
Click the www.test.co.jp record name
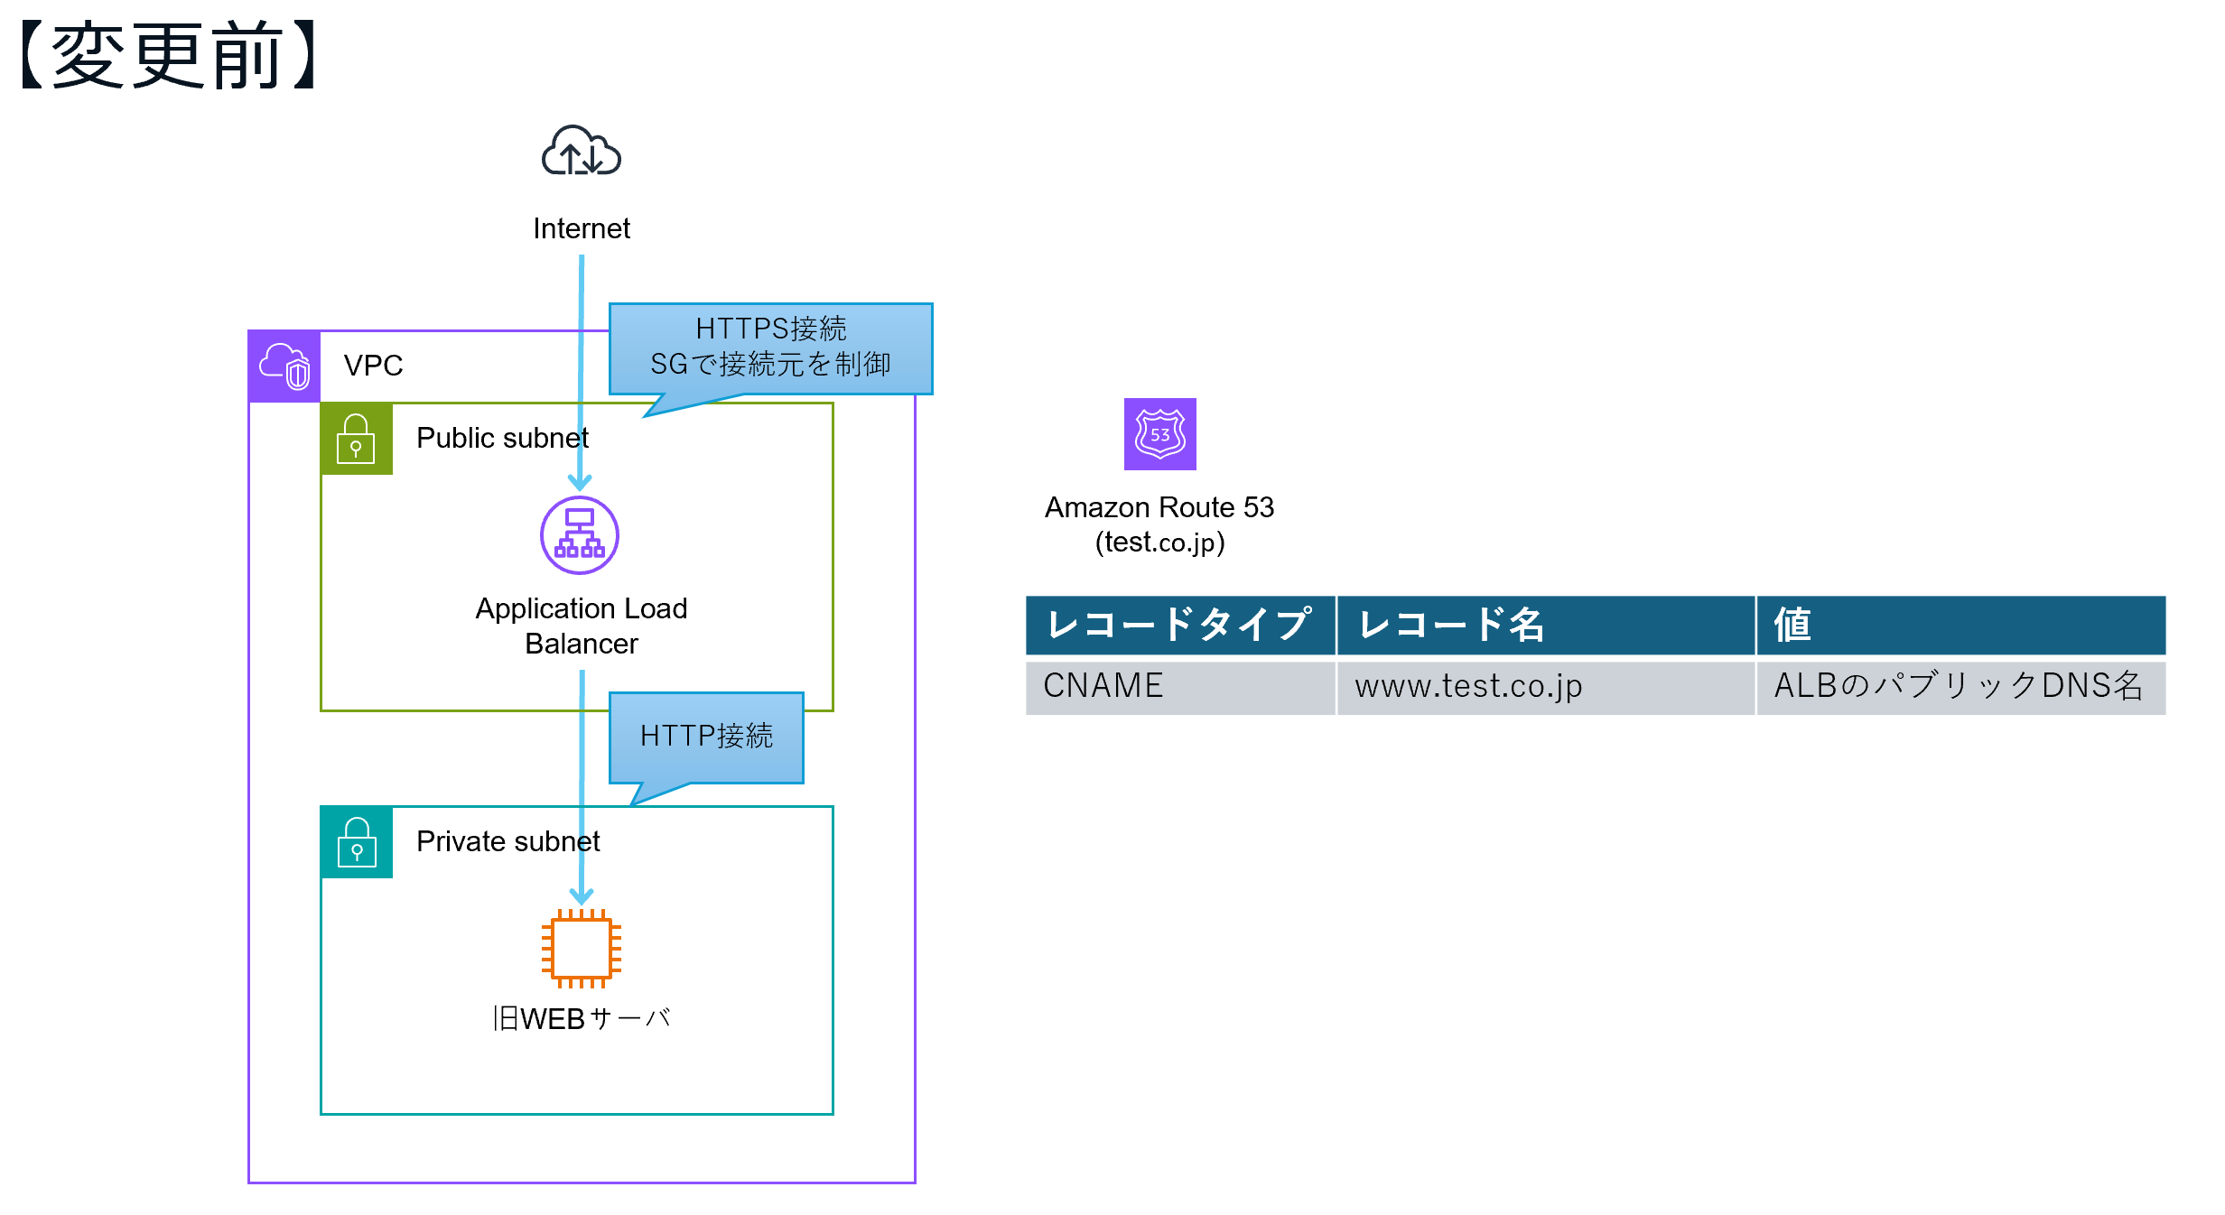[1469, 687]
